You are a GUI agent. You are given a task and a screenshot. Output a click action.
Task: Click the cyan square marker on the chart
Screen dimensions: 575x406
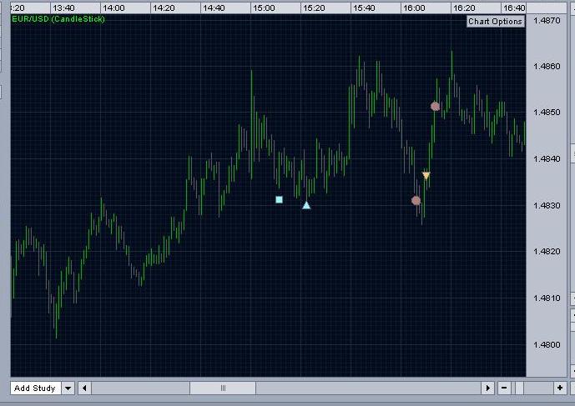pos(279,200)
